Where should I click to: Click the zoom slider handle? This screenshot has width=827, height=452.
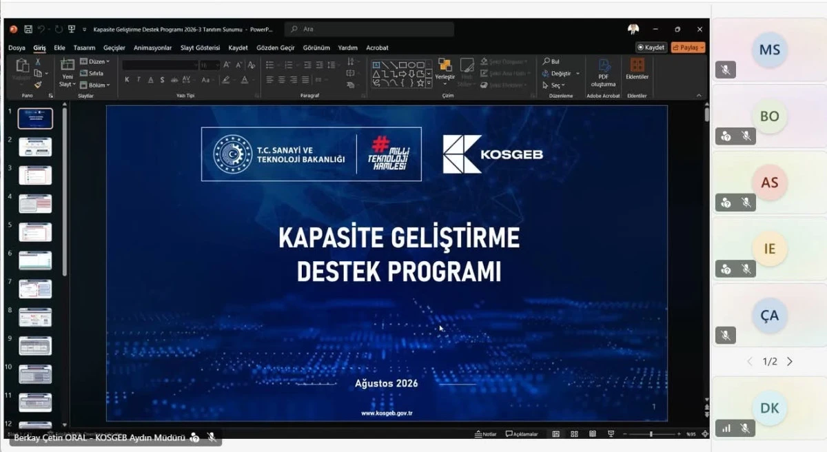pos(651,434)
